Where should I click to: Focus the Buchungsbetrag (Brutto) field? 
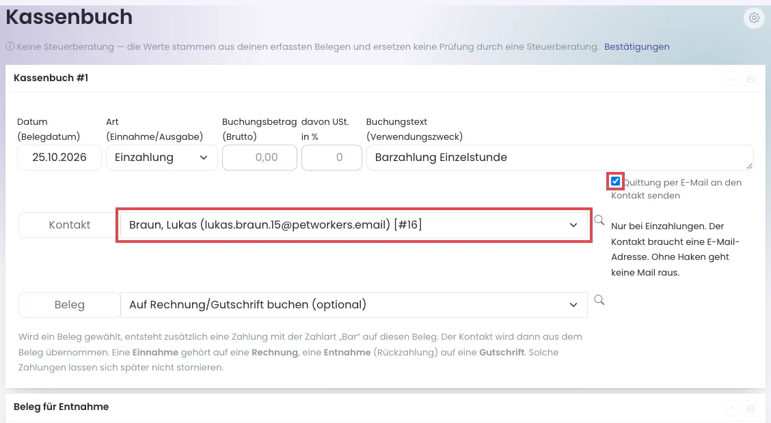tap(260, 158)
